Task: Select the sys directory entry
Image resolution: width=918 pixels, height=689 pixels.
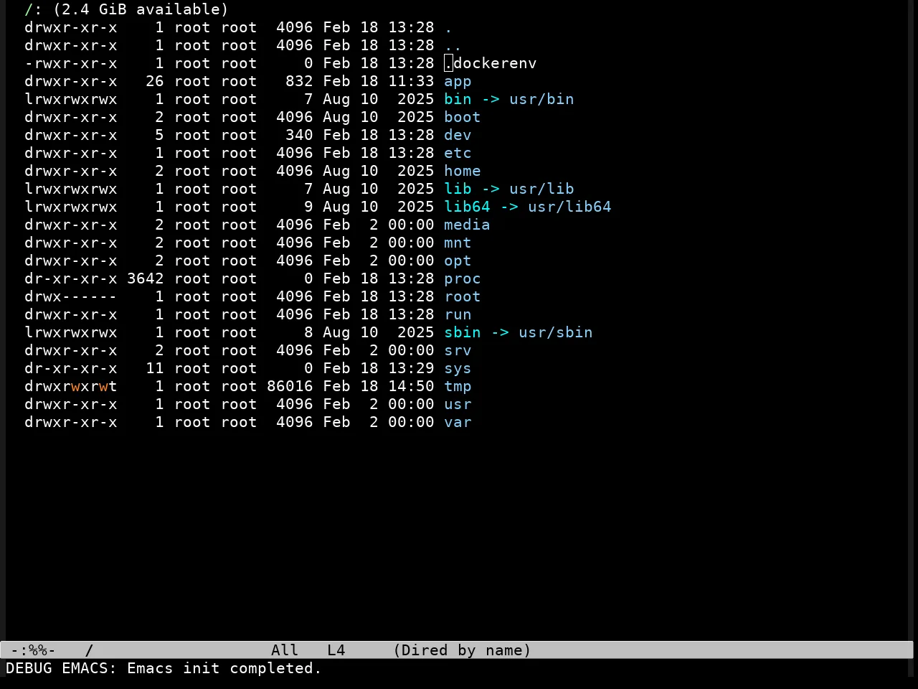Action: (458, 368)
